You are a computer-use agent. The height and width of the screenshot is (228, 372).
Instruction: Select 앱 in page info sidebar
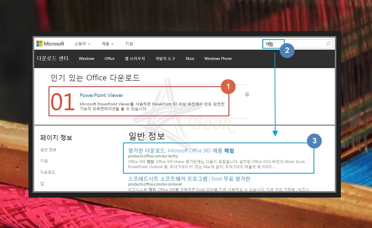[x=42, y=183]
